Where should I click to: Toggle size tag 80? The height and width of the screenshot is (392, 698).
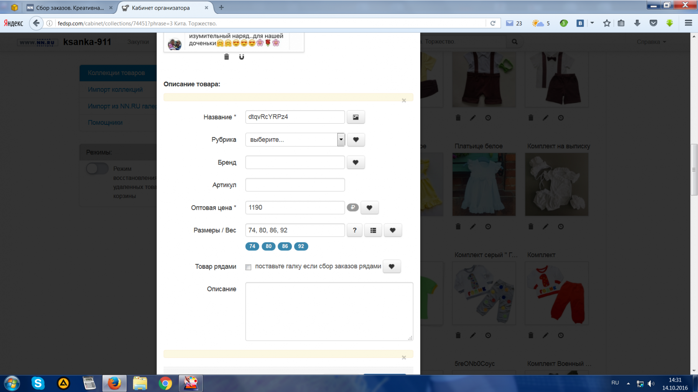click(x=268, y=246)
